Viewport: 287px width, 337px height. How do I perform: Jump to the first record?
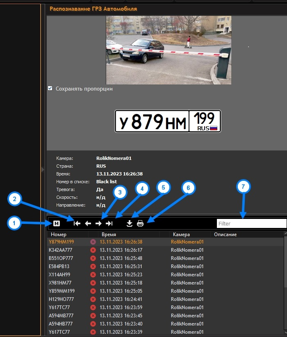coord(77,223)
